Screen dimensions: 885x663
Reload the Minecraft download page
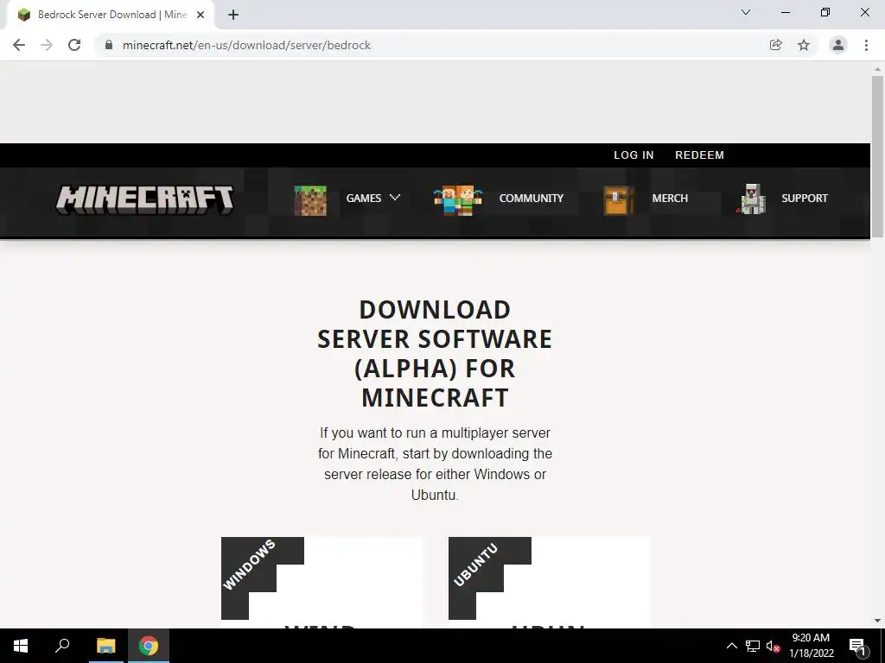pos(74,45)
